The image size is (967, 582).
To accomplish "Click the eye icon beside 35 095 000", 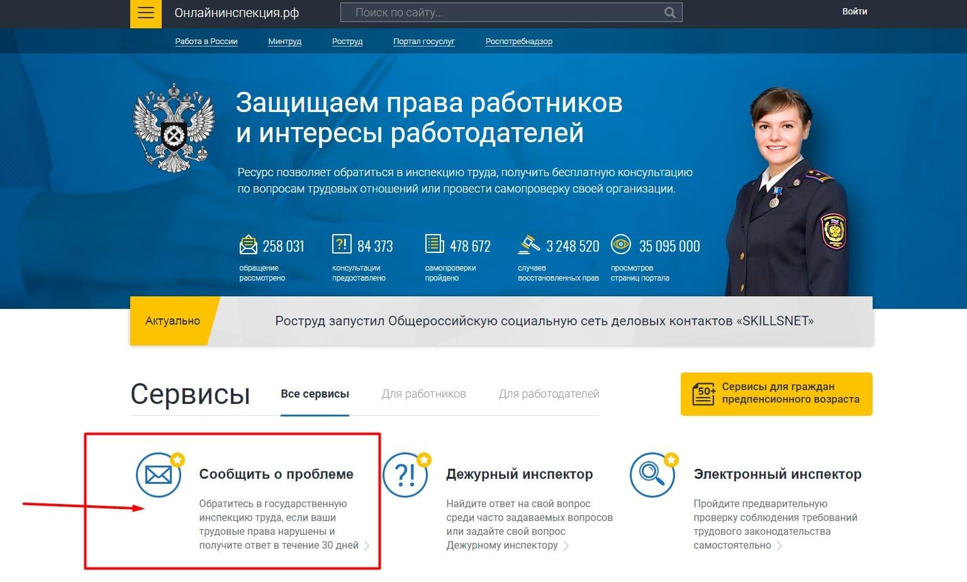I will coord(621,243).
